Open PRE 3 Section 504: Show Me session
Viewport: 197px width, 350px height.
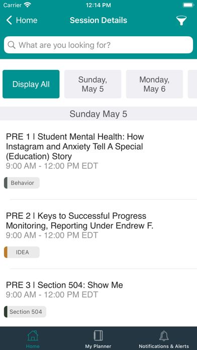tap(98, 298)
